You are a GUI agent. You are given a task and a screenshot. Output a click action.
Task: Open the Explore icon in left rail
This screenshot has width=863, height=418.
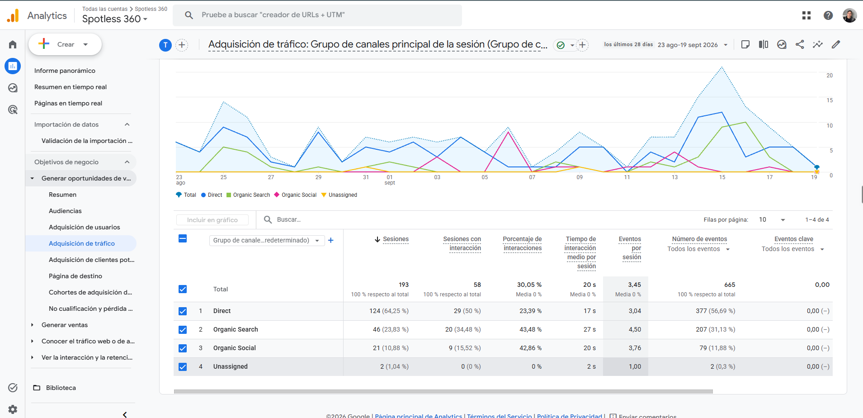pos(13,88)
